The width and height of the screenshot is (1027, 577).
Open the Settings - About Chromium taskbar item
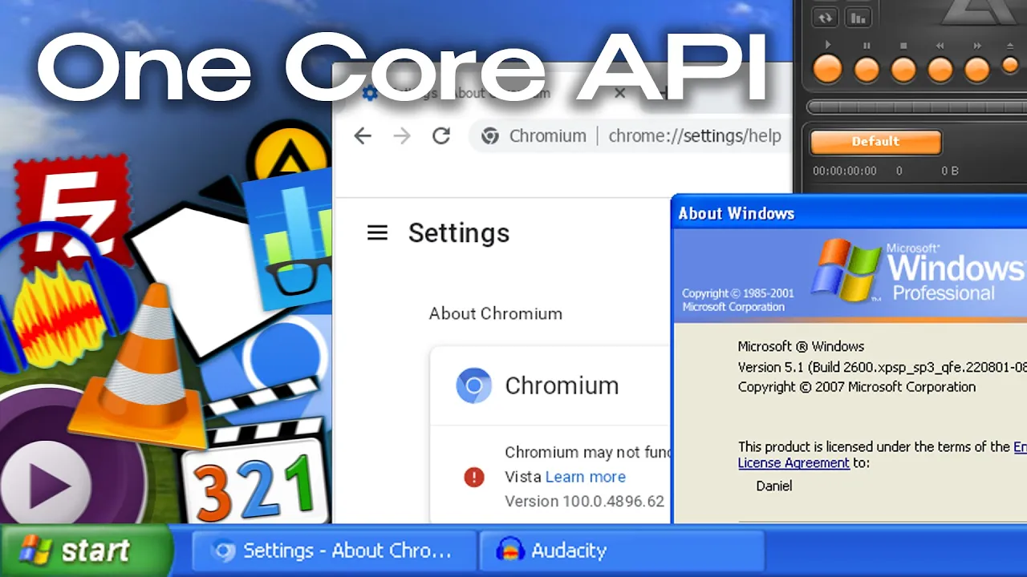pos(335,551)
